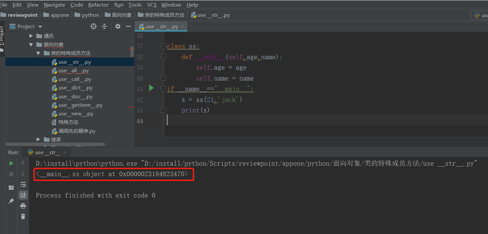Open appone in the breadcrumb bar

[x=59, y=15]
